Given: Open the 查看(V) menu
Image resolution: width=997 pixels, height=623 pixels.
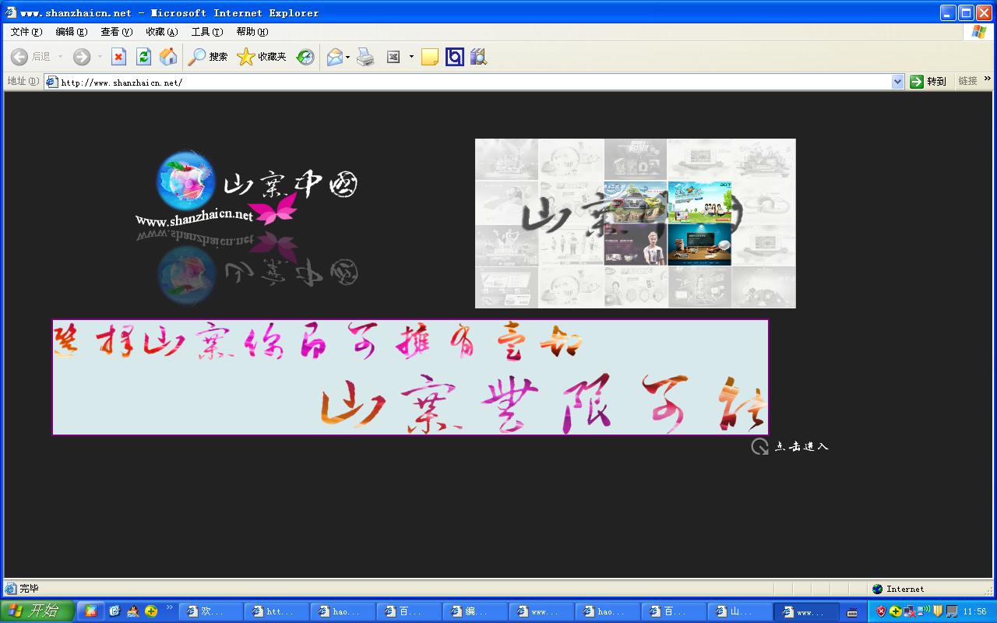Looking at the screenshot, I should click(x=116, y=32).
